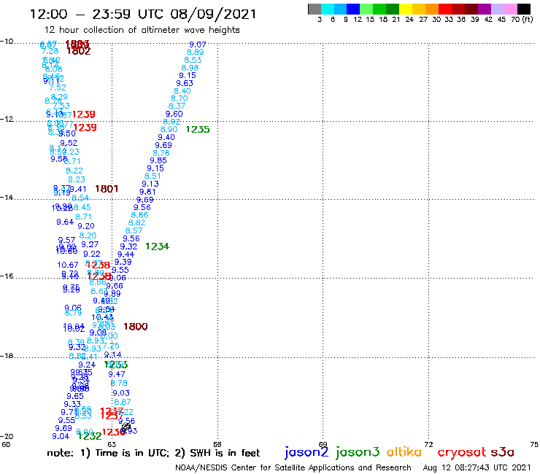Click the '-18' latitude axis label

(x=7, y=356)
